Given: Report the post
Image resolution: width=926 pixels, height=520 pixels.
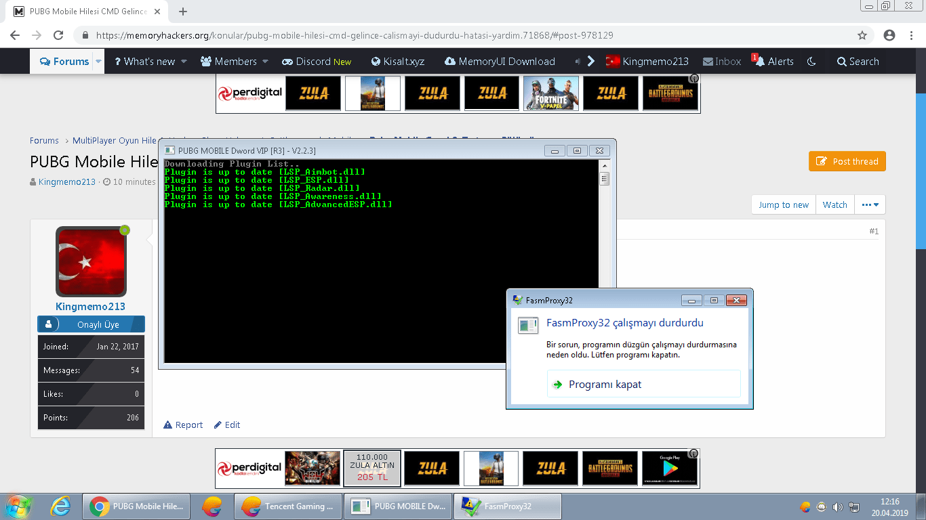Looking at the screenshot, I should tap(183, 425).
